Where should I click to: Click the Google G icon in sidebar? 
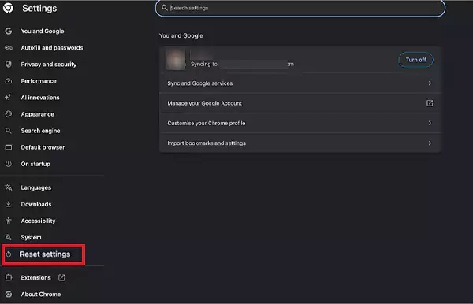coord(9,31)
